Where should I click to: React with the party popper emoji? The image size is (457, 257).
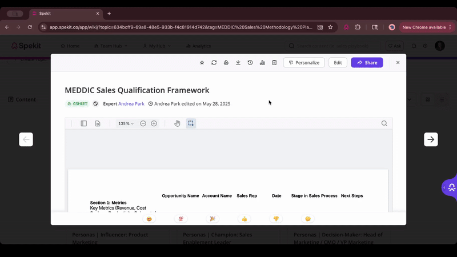click(213, 219)
